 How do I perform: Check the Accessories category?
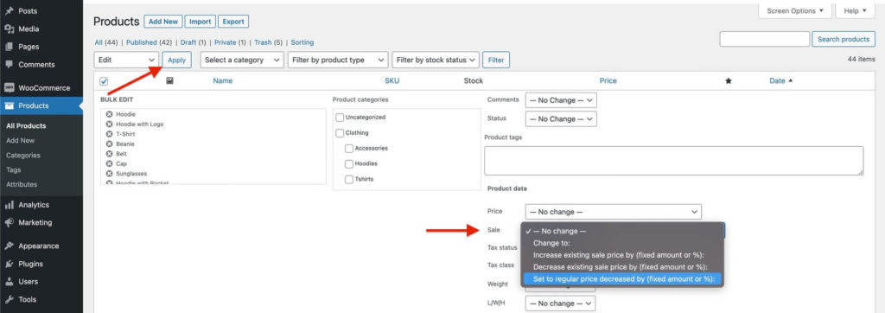click(349, 149)
